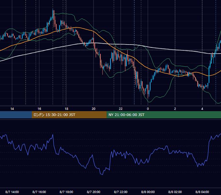
Task: Click the hour label 4 on price chart axis
Action: pyautogui.click(x=202, y=109)
